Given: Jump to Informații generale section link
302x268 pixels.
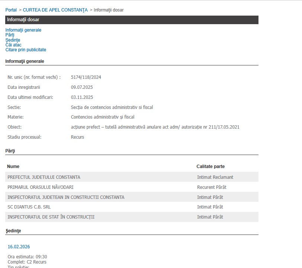Looking at the screenshot, I should pos(23,30).
